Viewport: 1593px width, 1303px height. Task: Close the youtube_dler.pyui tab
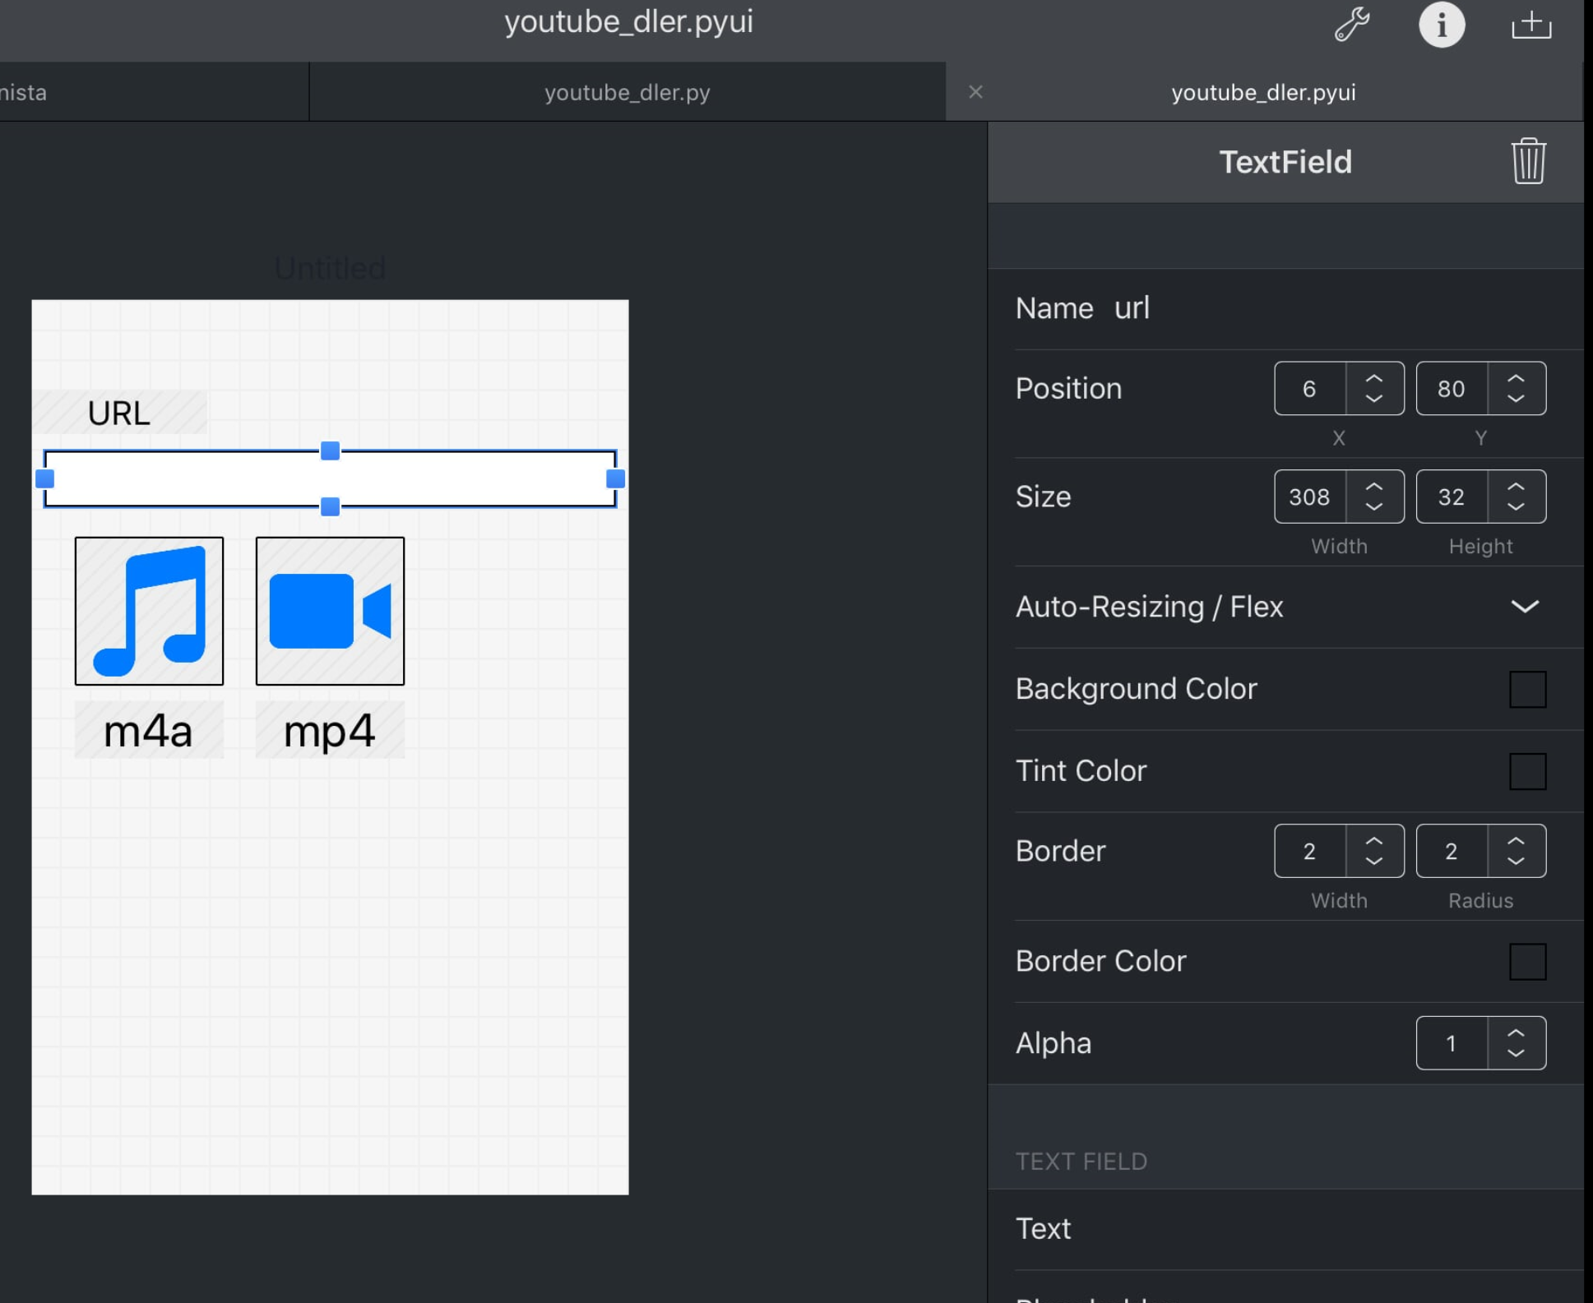[975, 92]
